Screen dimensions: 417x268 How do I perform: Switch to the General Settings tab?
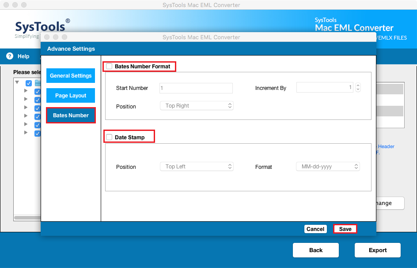pyautogui.click(x=71, y=76)
